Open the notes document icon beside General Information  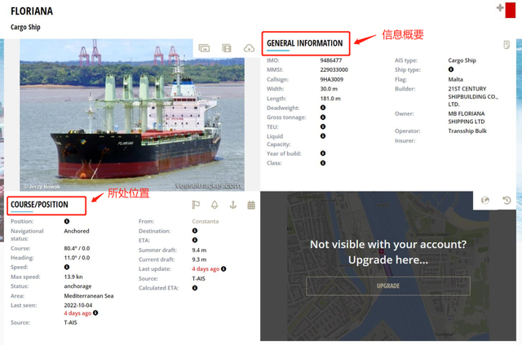click(507, 45)
